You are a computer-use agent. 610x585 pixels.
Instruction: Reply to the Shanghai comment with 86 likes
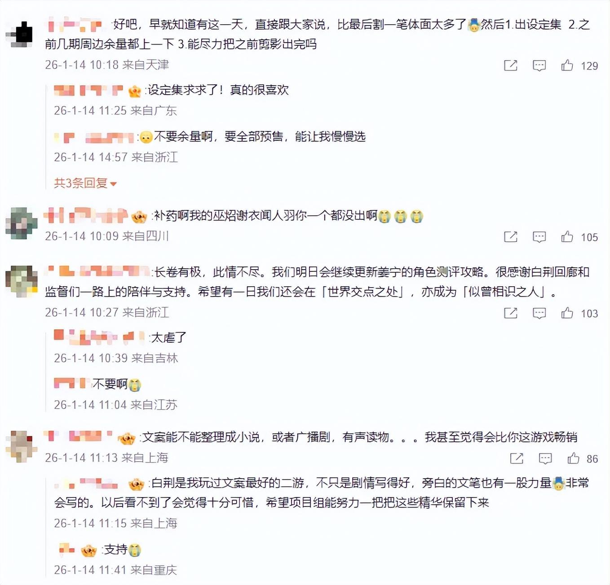(545, 459)
